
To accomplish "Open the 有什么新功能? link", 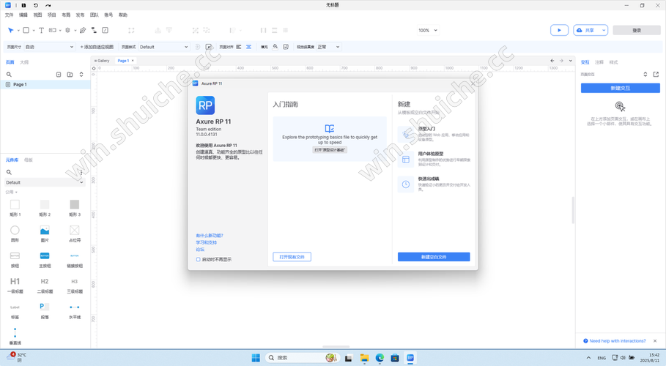I will coord(210,235).
